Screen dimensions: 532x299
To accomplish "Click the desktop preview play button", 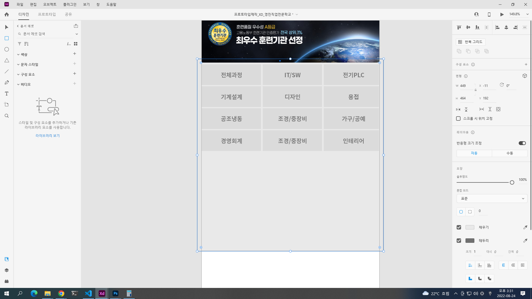I will [x=502, y=14].
